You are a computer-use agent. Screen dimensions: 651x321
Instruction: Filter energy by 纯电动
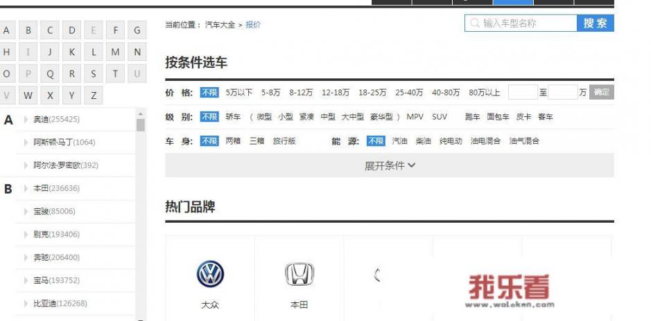(451, 141)
